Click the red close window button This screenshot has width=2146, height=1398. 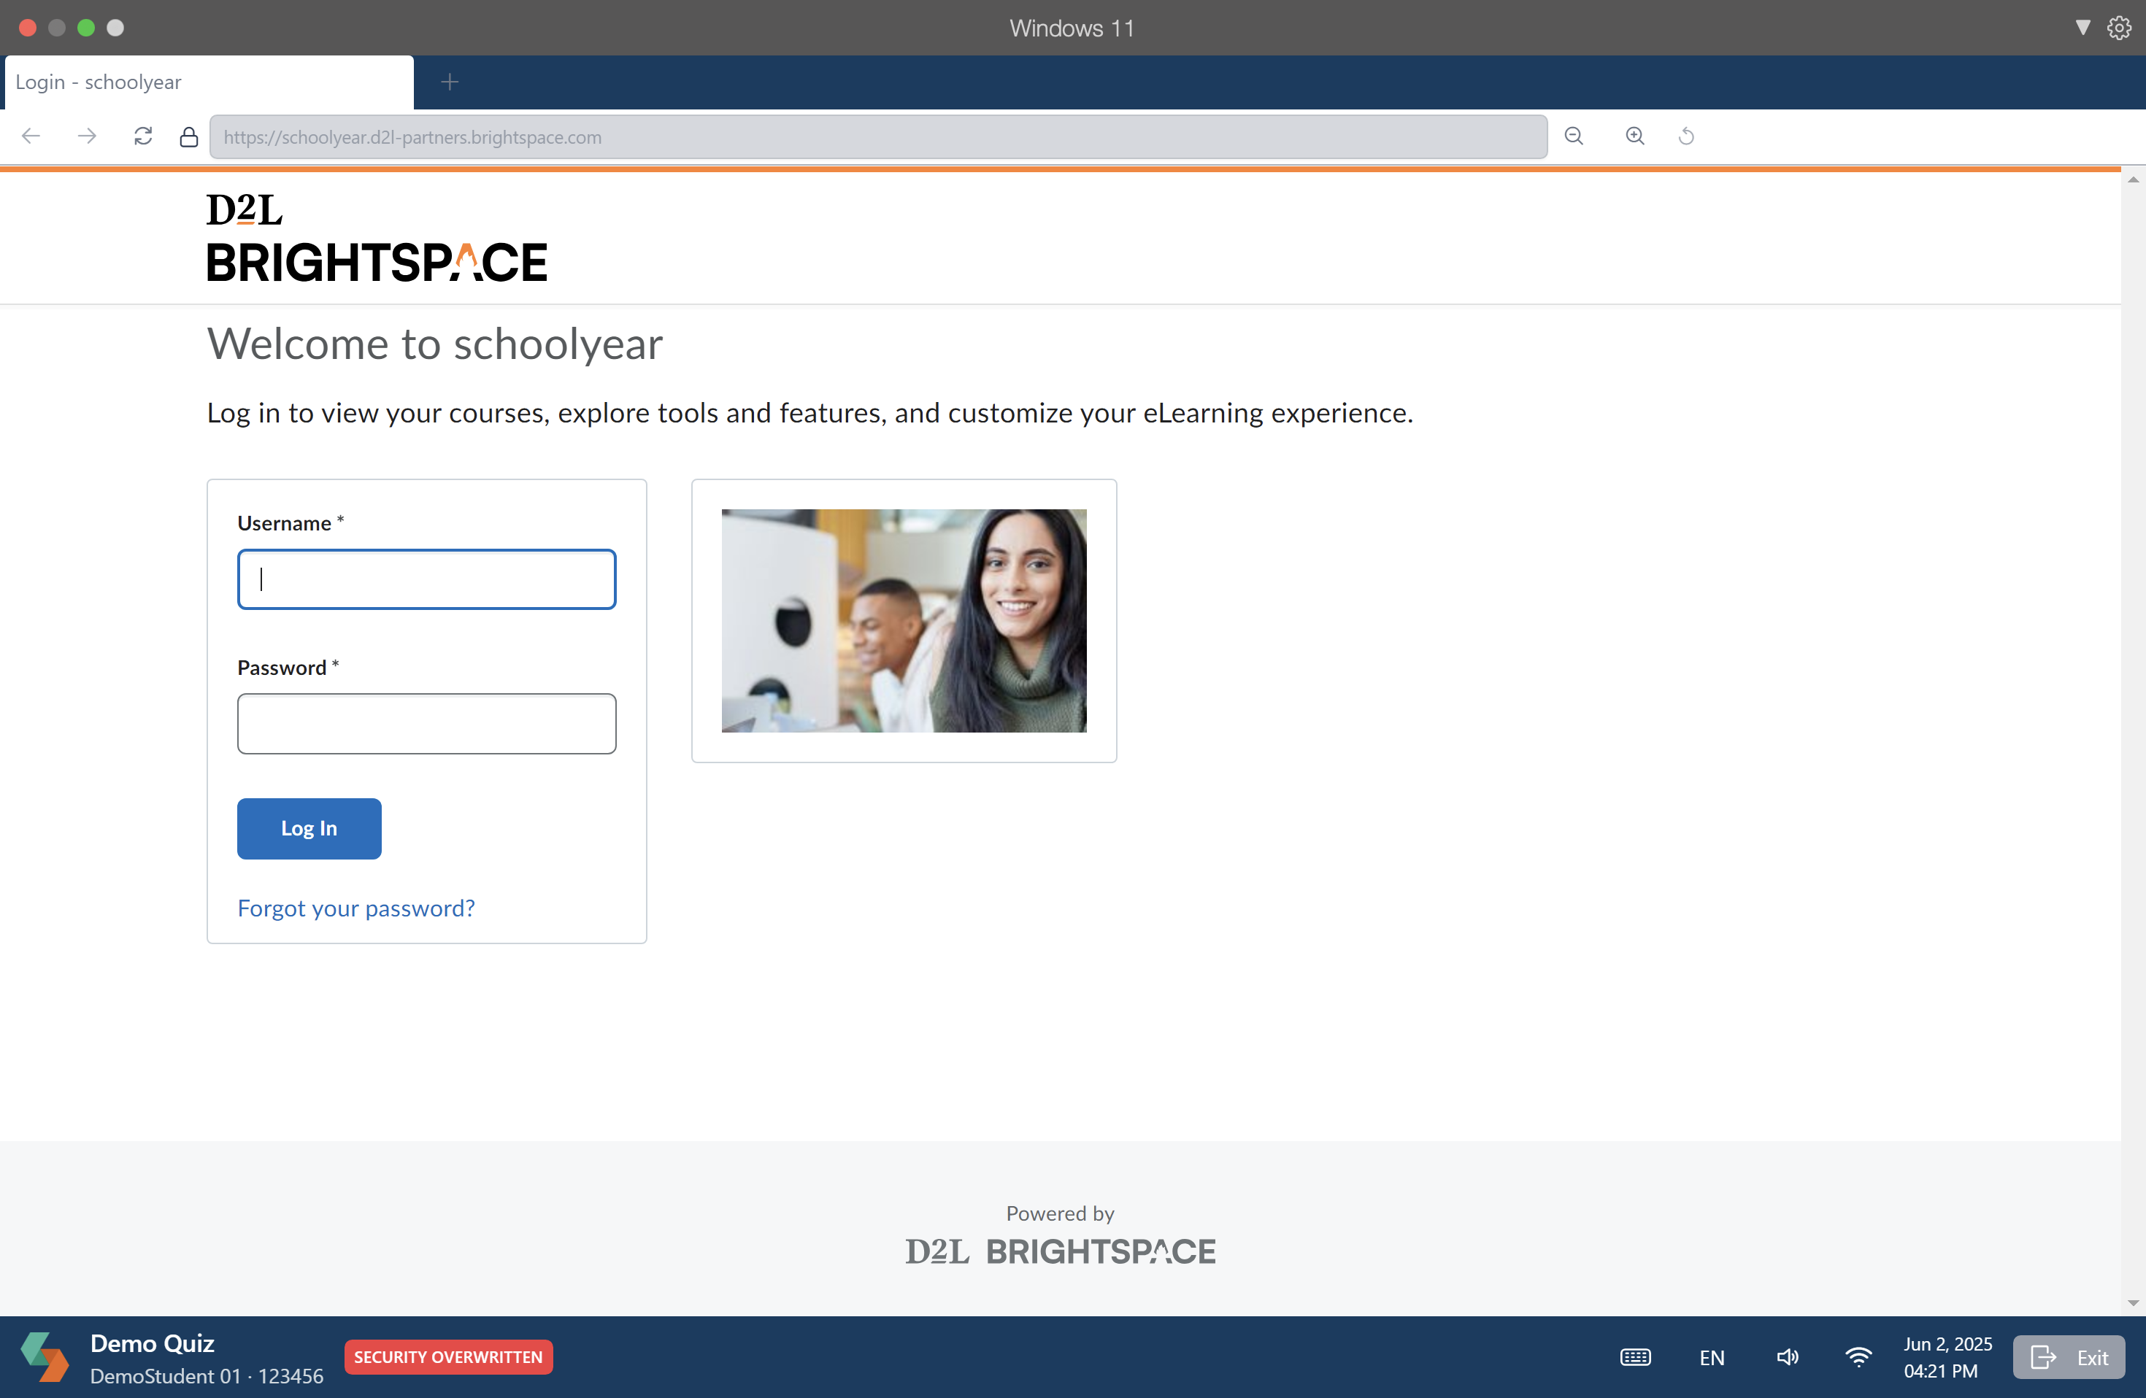point(28,28)
